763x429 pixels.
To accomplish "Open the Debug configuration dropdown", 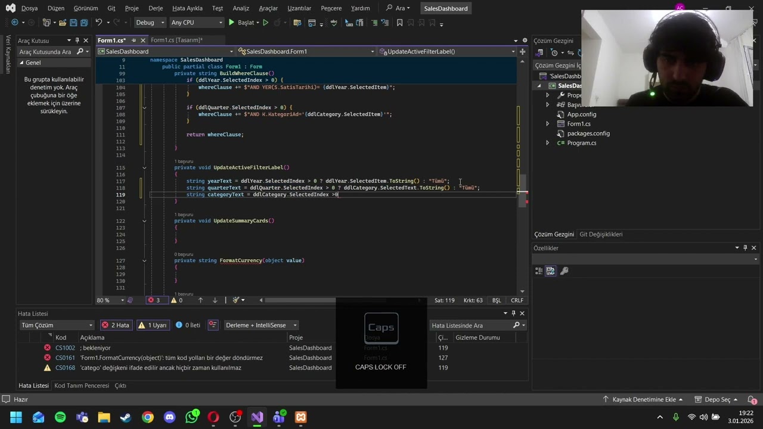I will 150,23.
